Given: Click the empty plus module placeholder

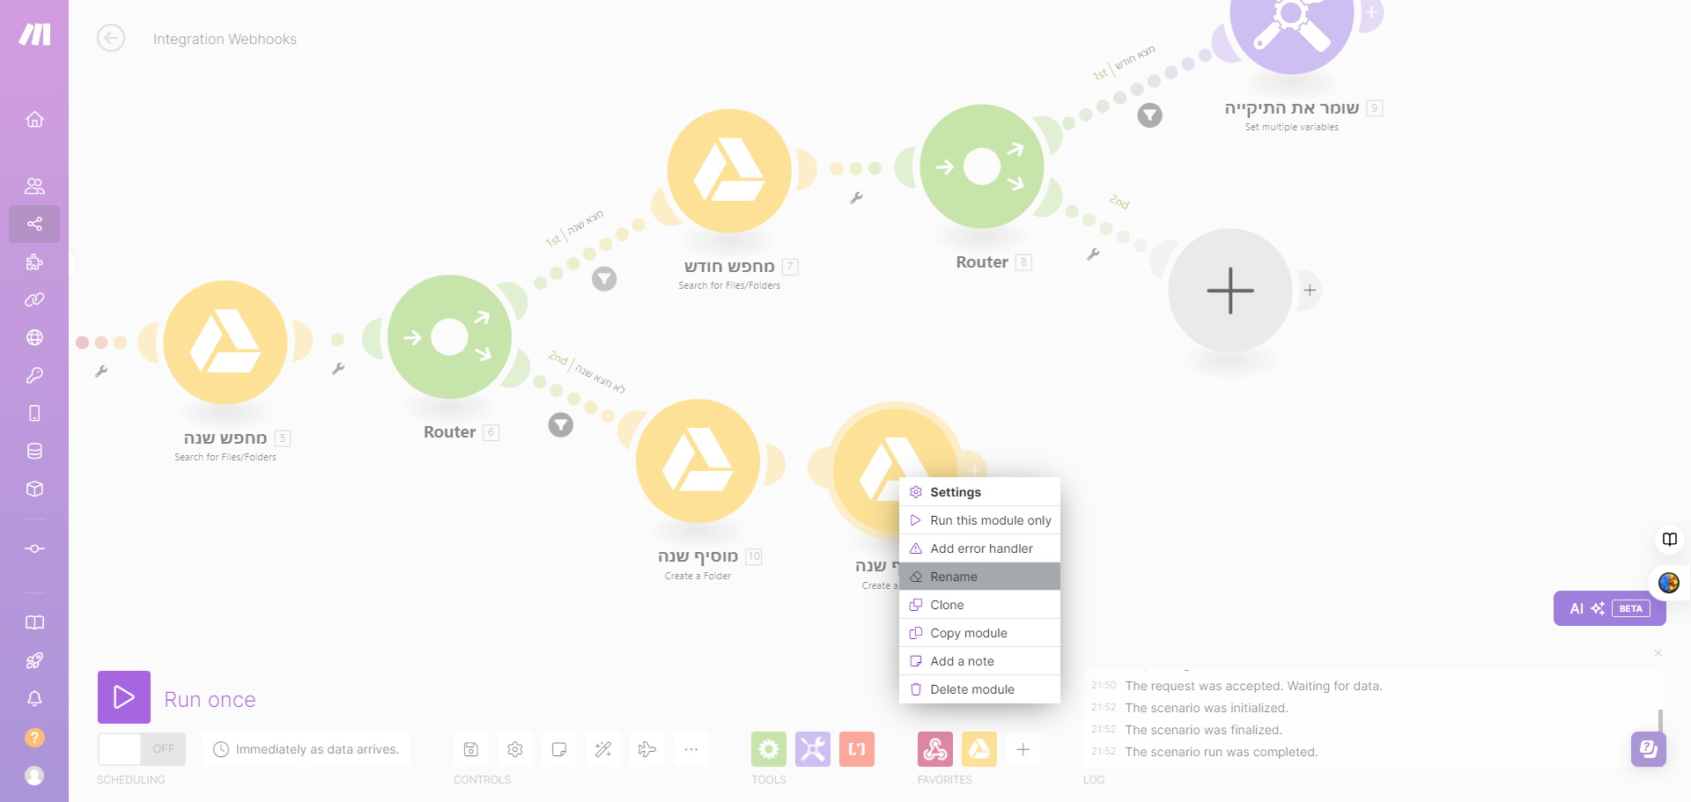Looking at the screenshot, I should [1230, 291].
